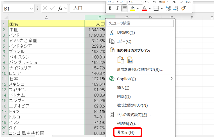Apply the red font color
Viewport: 214px width, 138px height.
point(144,8)
